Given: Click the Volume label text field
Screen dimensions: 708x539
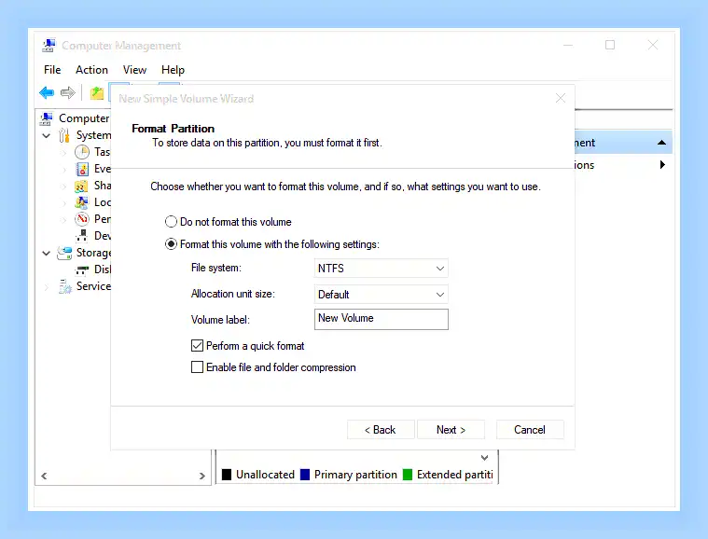Looking at the screenshot, I should coord(382,319).
